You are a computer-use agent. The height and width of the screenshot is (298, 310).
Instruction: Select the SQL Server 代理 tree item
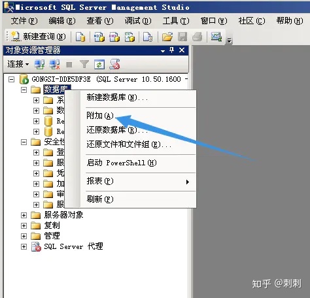click(x=73, y=246)
